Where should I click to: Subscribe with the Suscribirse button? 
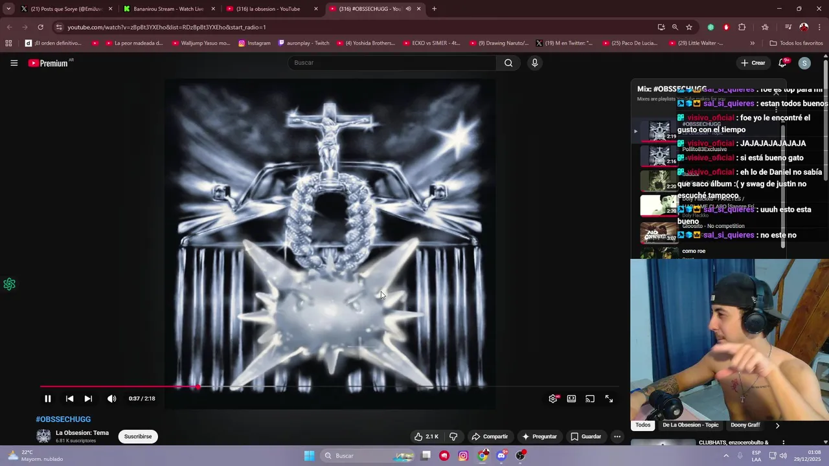click(138, 436)
